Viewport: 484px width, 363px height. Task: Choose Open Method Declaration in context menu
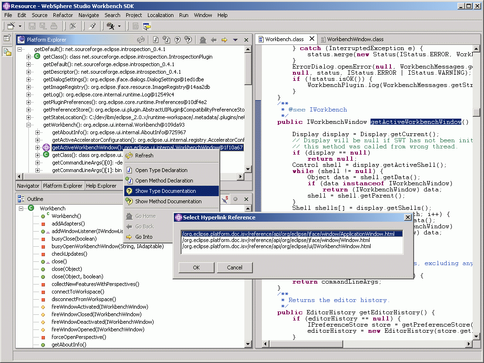(x=172, y=181)
